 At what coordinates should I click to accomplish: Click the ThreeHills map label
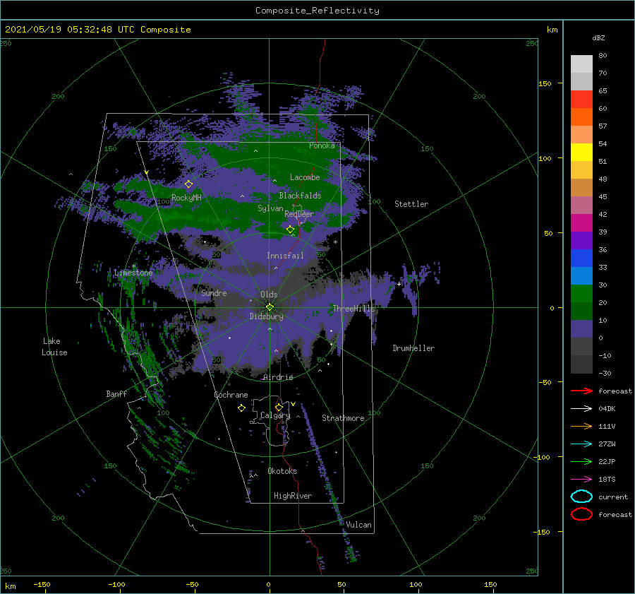click(353, 309)
